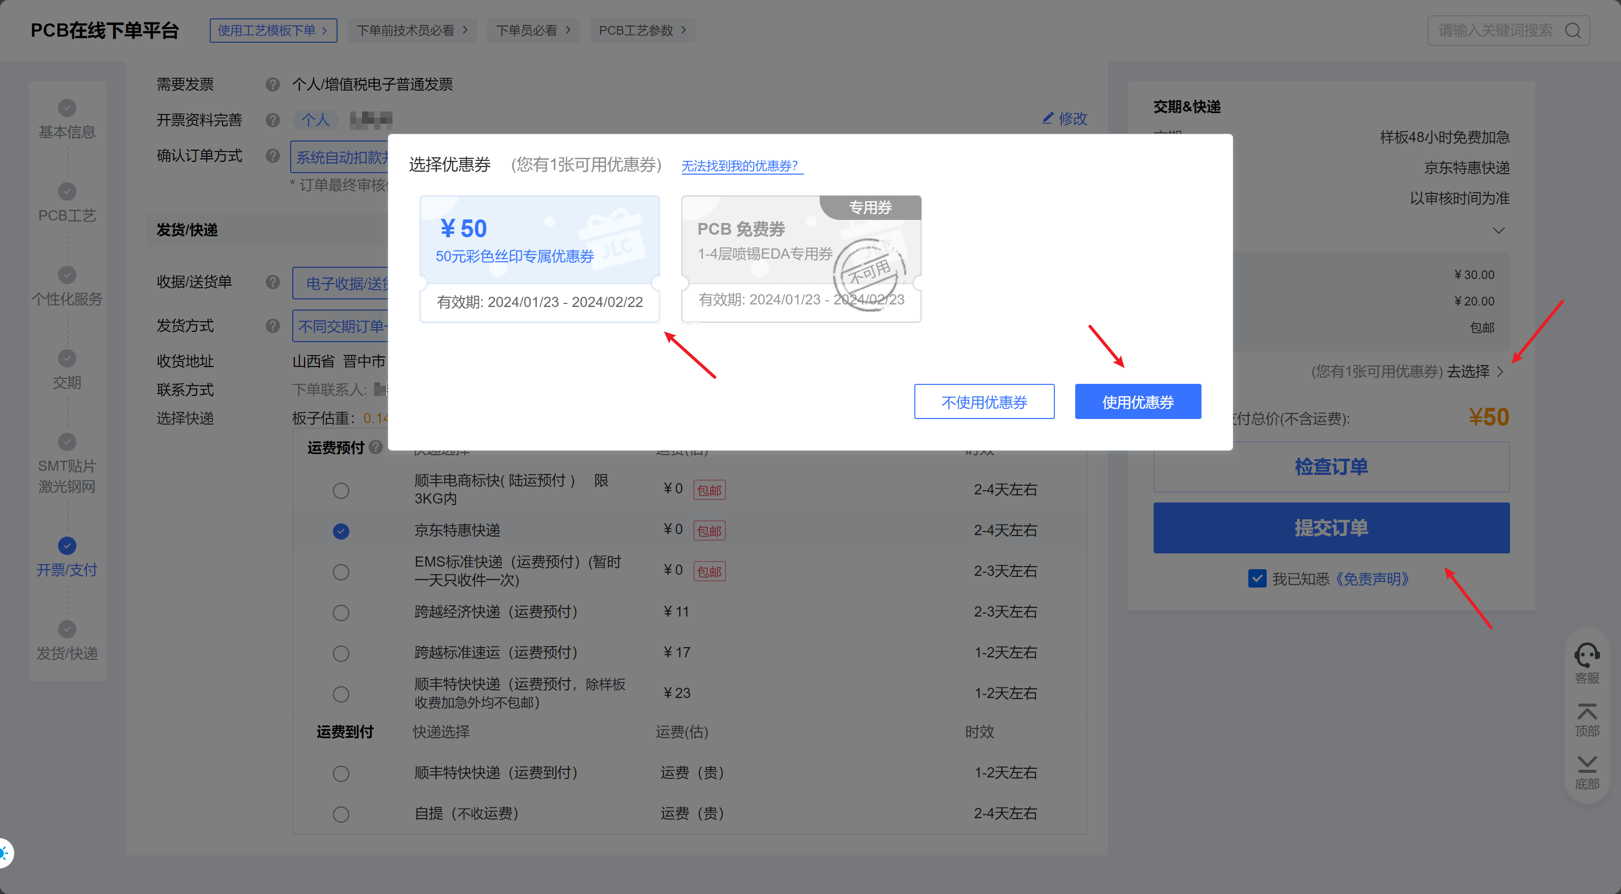Image resolution: width=1621 pixels, height=894 pixels.
Task: Jump to top with 顶部 icon
Action: click(x=1586, y=713)
